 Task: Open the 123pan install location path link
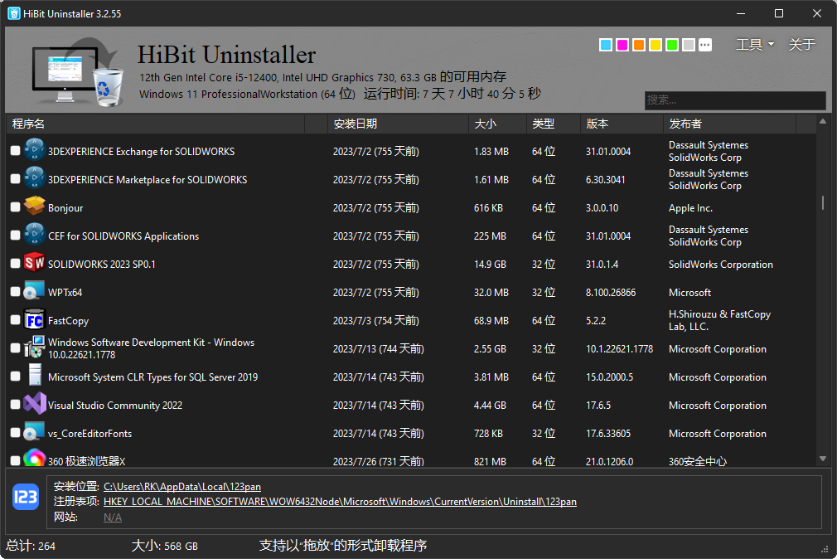pyautogui.click(x=181, y=487)
